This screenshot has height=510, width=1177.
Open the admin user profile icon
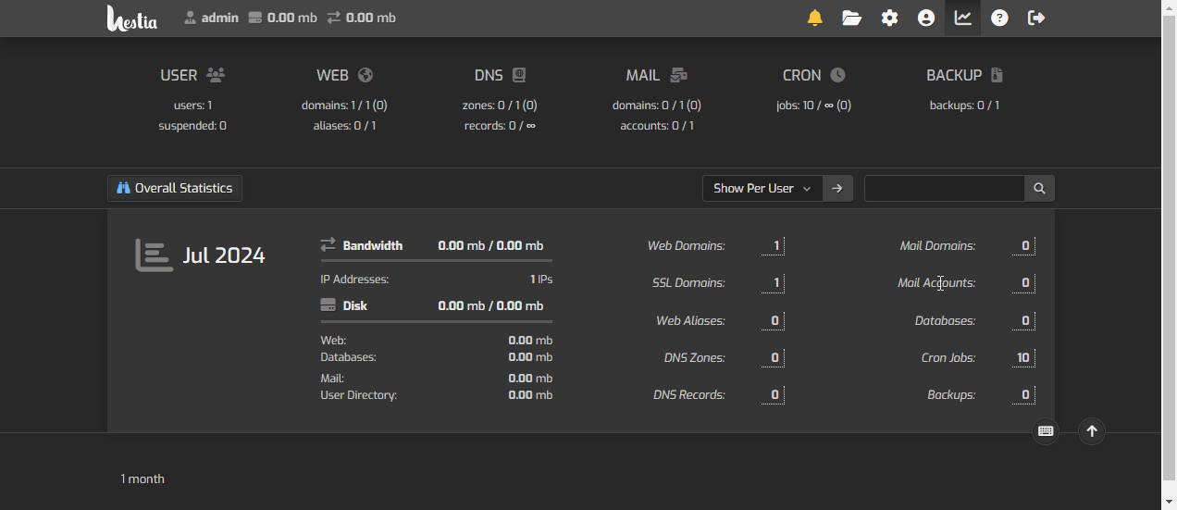coord(926,18)
